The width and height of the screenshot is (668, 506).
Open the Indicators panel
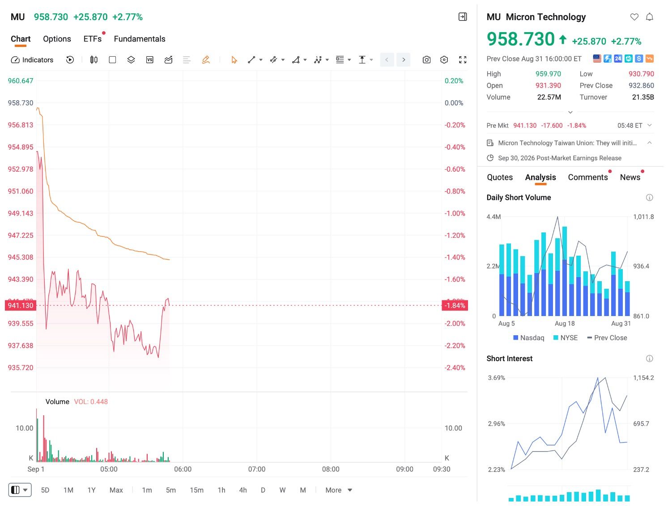[32, 60]
